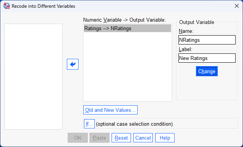Click inside the empty source variable list

click(33, 77)
